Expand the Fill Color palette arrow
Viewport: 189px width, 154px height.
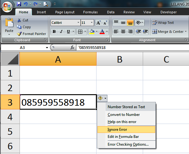(97, 32)
